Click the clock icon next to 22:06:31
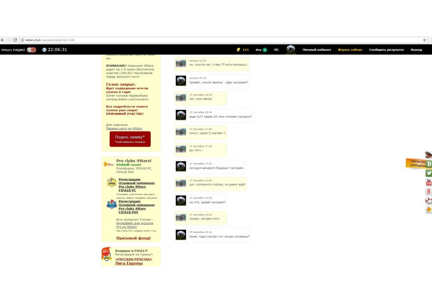432x303 pixels. (x=44, y=50)
